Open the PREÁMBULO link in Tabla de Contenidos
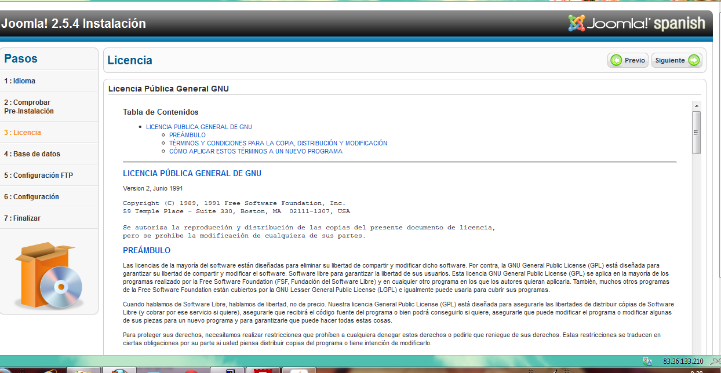Screen dimensions: 721x373 (x=187, y=135)
